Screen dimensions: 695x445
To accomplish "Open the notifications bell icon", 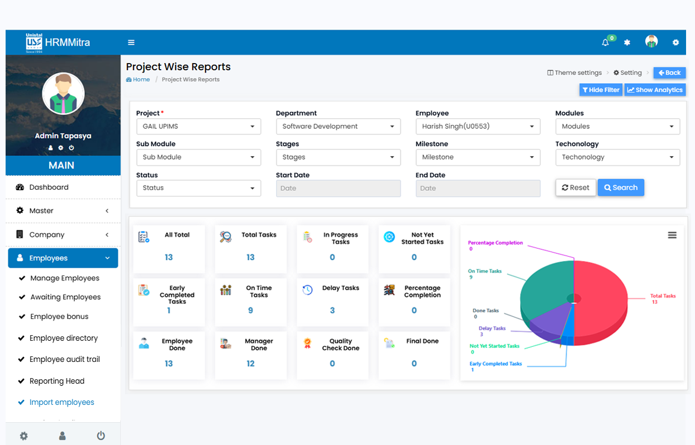I will 605,42.
